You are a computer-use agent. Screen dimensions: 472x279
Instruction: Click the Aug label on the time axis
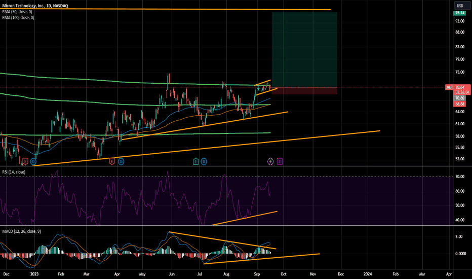pos(226,274)
